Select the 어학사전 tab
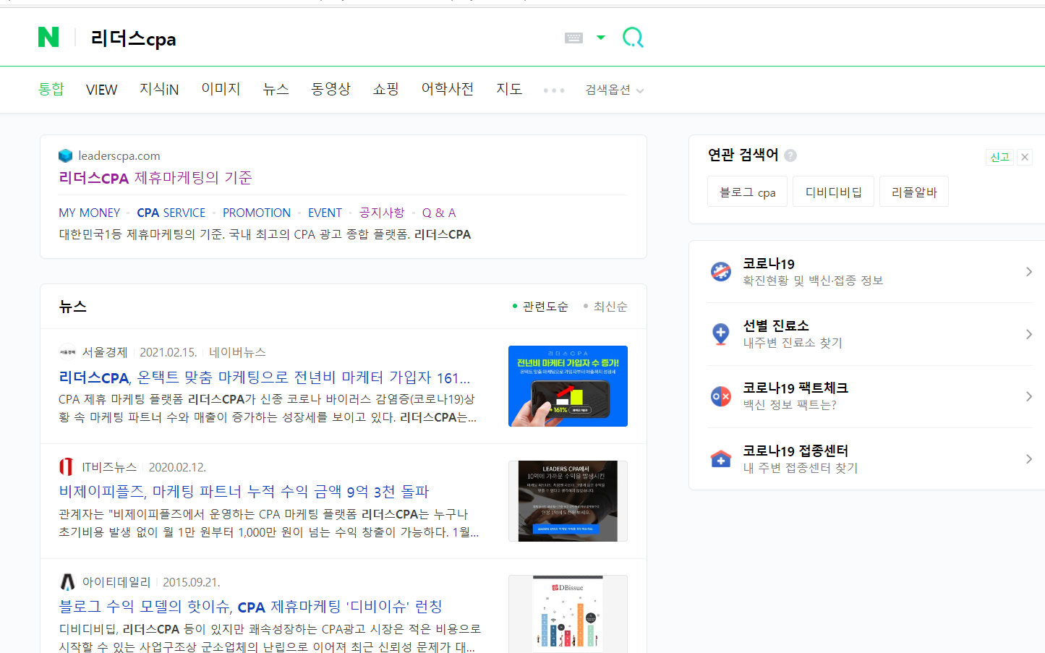 (x=448, y=89)
